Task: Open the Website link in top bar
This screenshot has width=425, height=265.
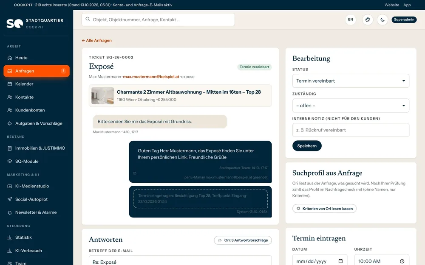Action: coord(392,5)
